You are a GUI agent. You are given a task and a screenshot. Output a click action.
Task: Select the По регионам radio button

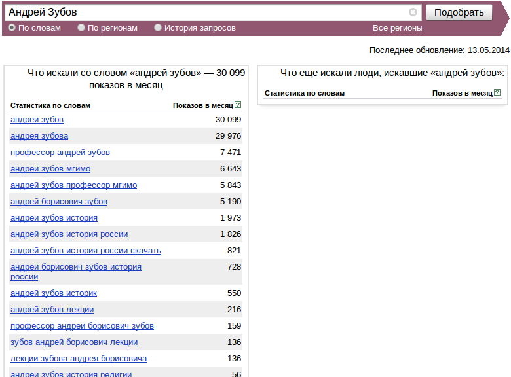pyautogui.click(x=81, y=27)
